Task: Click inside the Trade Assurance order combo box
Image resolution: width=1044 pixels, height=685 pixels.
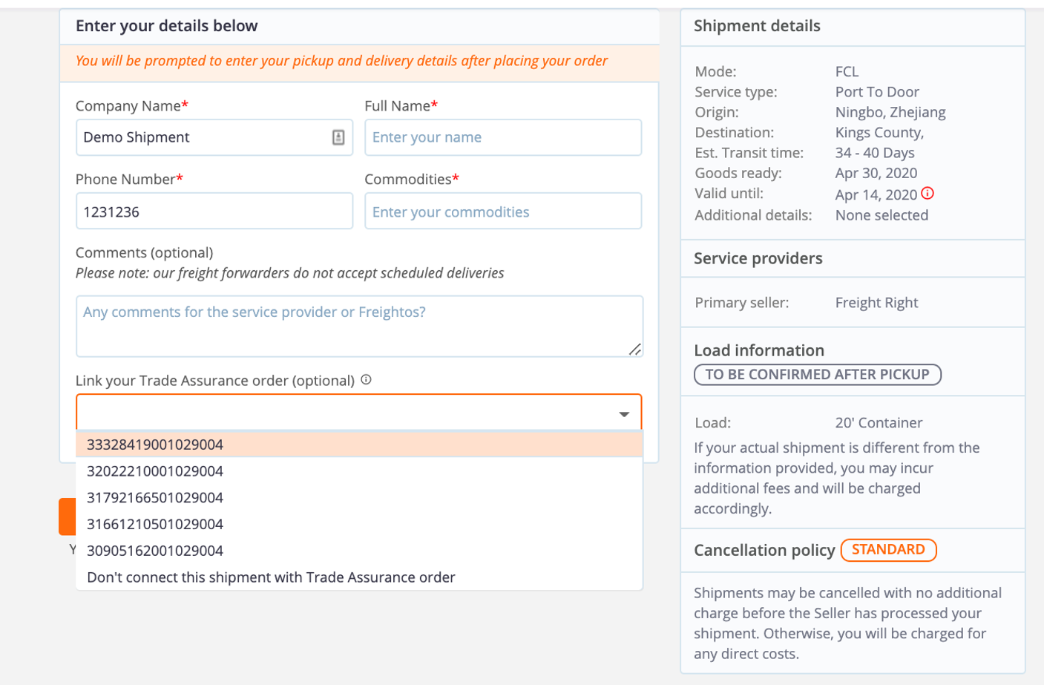Action: 359,413
